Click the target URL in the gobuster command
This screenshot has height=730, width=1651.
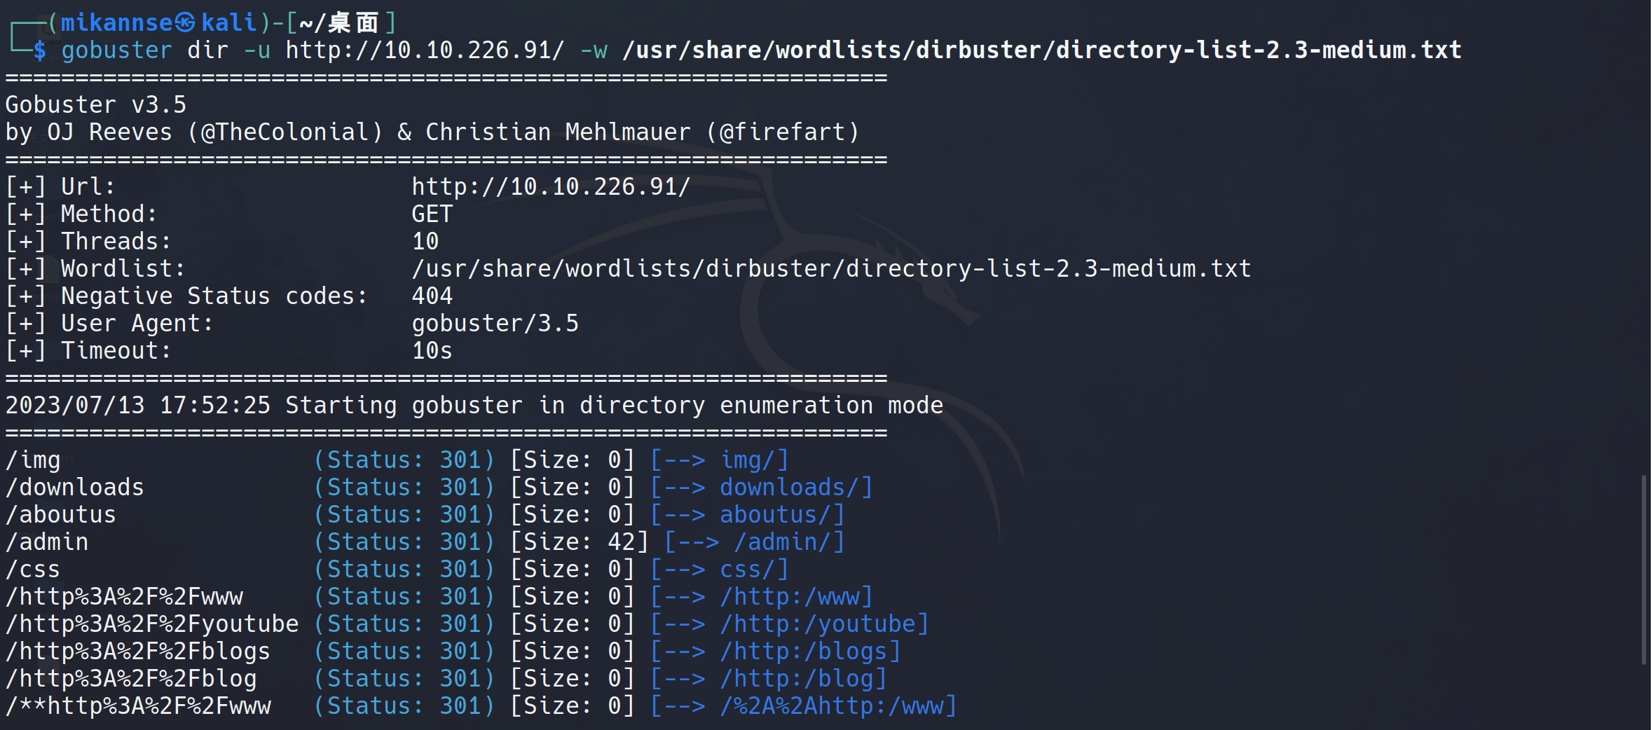point(425,50)
